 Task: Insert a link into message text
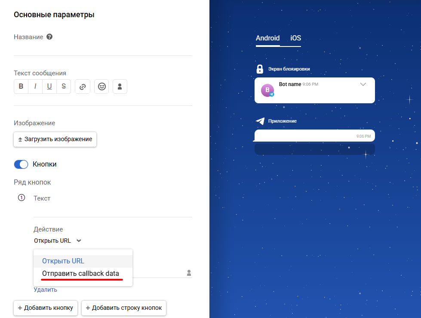[x=83, y=86]
